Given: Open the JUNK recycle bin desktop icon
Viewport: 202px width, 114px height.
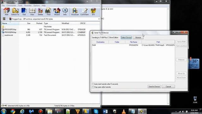Looking at the screenshot, I should coord(195,100).
